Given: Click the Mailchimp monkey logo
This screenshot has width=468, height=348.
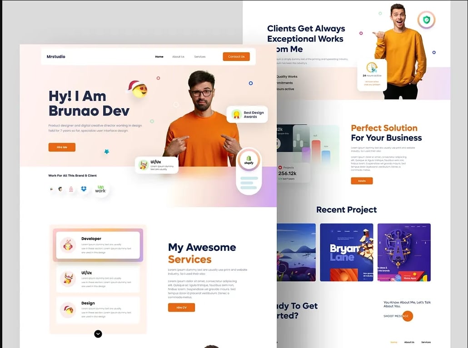Looking at the screenshot, I should pyautogui.click(x=60, y=189).
